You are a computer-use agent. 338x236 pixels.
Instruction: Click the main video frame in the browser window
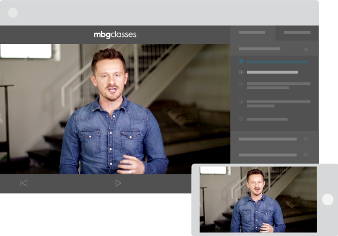(115, 109)
